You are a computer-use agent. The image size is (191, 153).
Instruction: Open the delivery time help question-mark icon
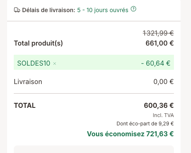133,9
